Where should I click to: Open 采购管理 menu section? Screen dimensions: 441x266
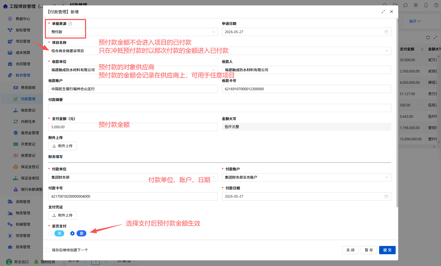[23, 202]
